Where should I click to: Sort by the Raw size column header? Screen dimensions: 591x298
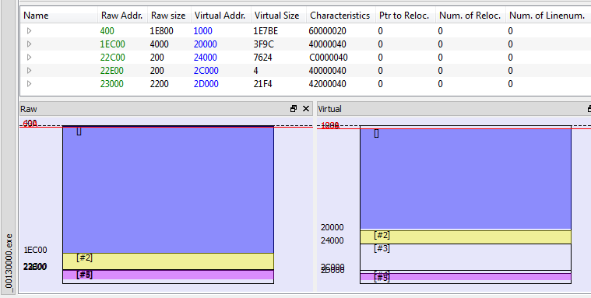(170, 16)
